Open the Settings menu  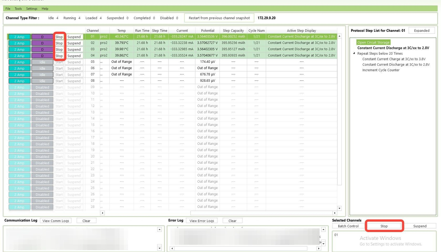[32, 9]
